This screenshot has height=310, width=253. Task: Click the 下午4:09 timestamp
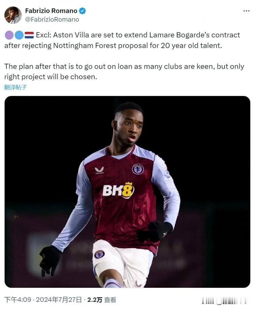18,300
